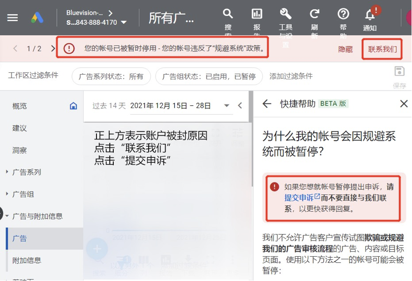412x281 pixels.
Task: Expand the 广告系列 tree item
Action: [x=7, y=172]
